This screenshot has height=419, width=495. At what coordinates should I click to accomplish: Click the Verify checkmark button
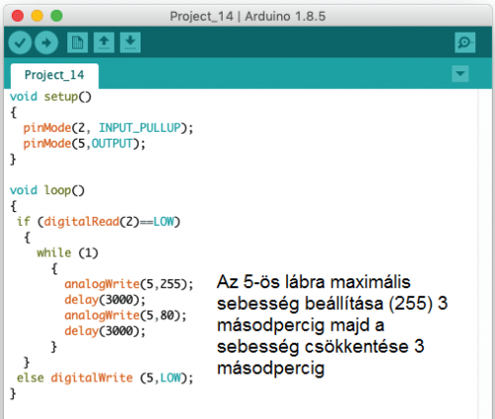coord(20,43)
